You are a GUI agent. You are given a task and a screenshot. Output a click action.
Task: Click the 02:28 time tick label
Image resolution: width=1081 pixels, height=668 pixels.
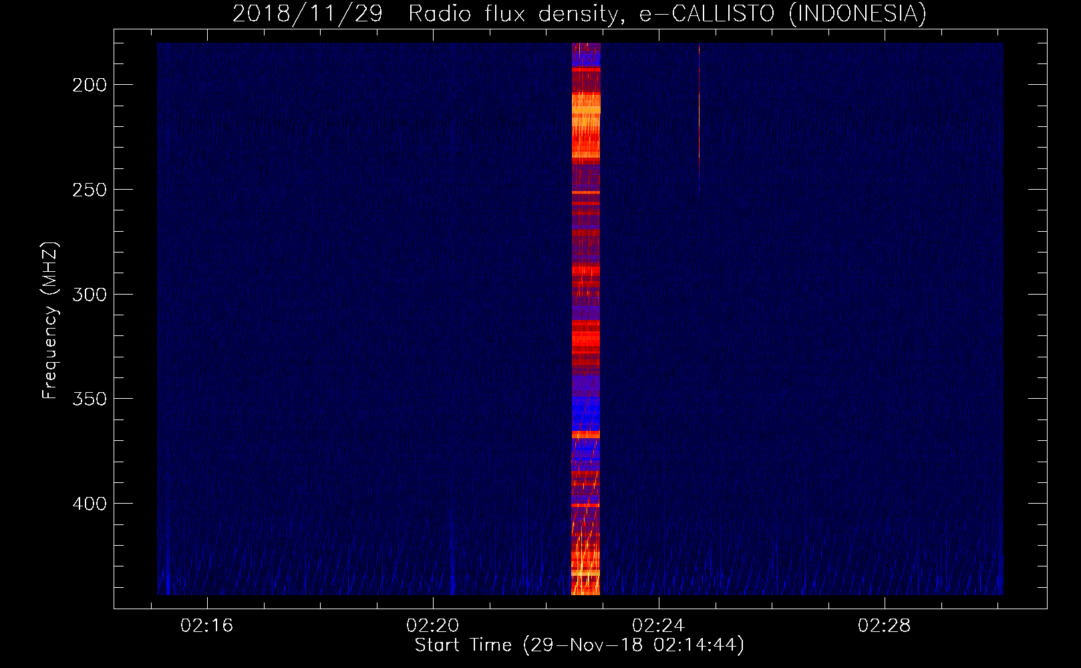[885, 626]
